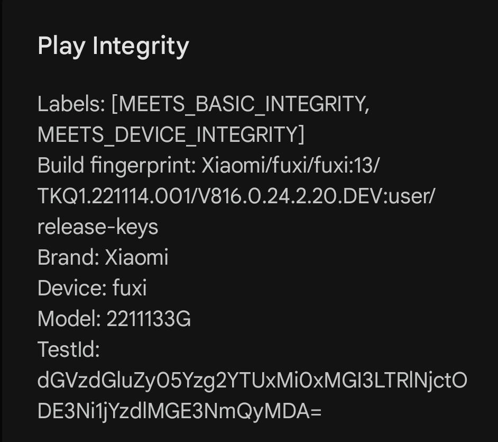Image resolution: width=498 pixels, height=442 pixels.
Task: Click the fuxi device value
Action: pyautogui.click(x=130, y=288)
